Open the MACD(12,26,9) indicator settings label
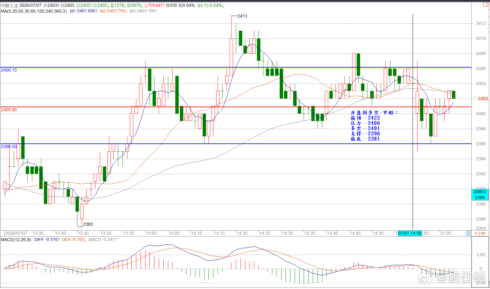This screenshot has width=490, height=289. [x=16, y=240]
